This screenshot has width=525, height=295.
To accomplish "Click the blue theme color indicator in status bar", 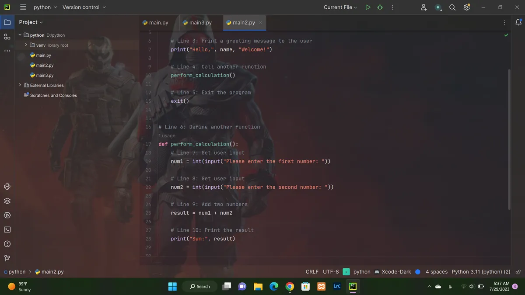I will pyautogui.click(x=418, y=272).
